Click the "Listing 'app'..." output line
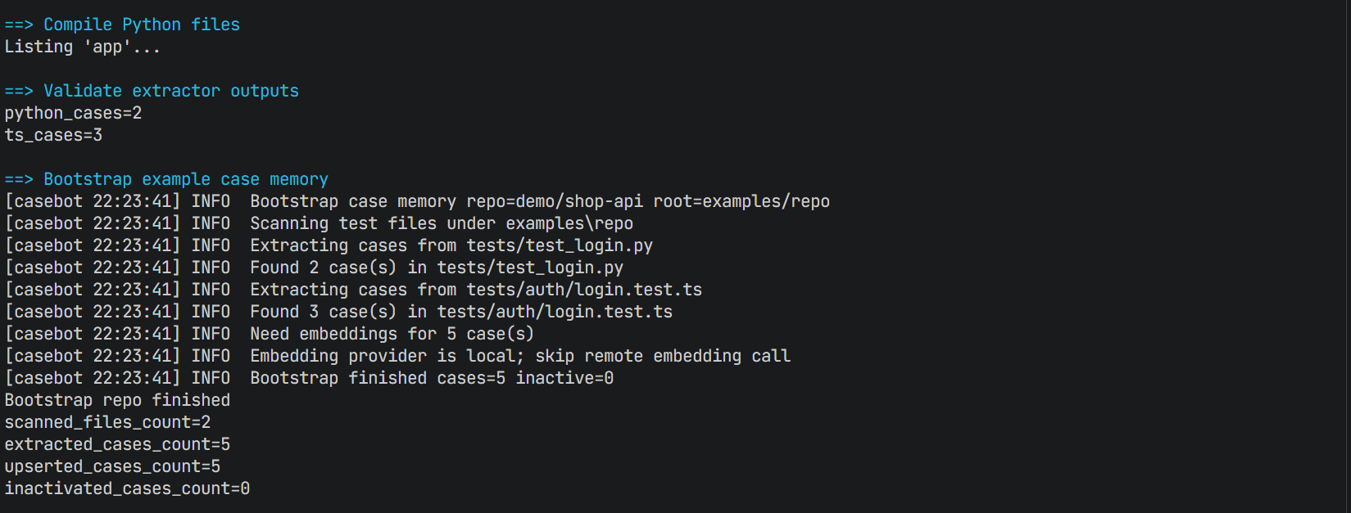1351x513 pixels. pyautogui.click(x=83, y=47)
